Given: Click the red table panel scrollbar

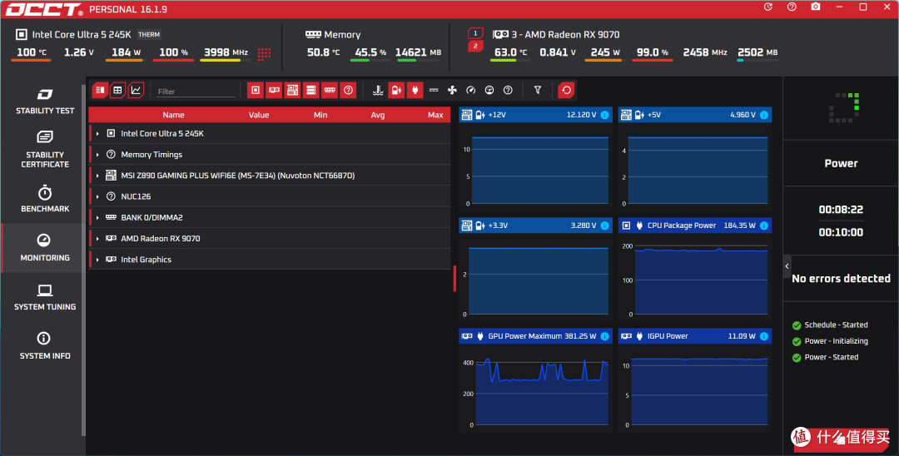Looking at the screenshot, I should coord(454,279).
